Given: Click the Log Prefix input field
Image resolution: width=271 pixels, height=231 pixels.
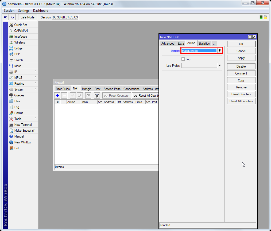Looking at the screenshot, I should click(199, 65).
